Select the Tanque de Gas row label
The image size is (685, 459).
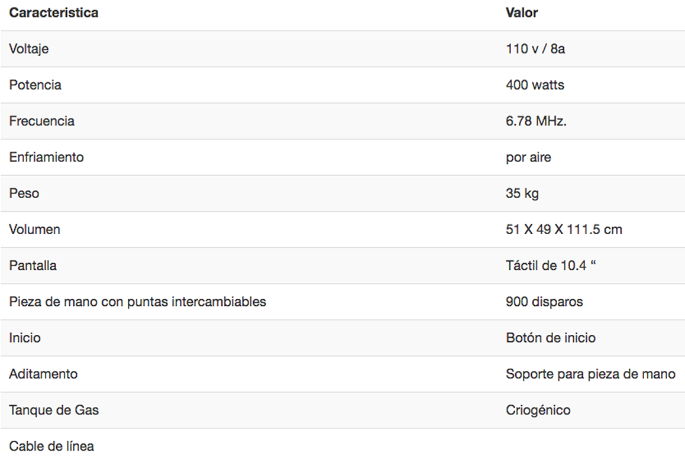point(54,410)
